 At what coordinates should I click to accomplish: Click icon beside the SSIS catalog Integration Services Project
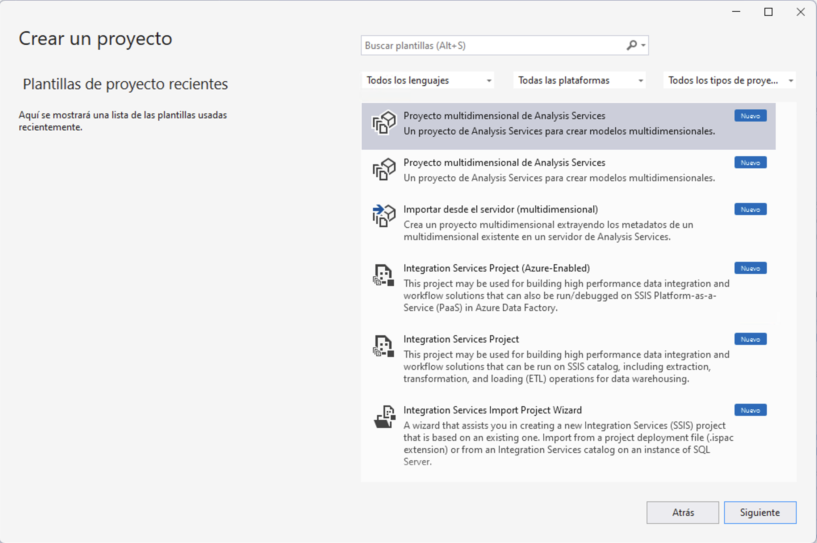(383, 346)
